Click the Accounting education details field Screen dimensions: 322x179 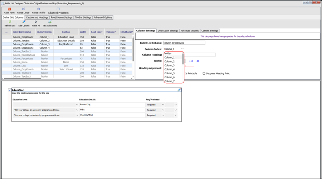pos(112,105)
